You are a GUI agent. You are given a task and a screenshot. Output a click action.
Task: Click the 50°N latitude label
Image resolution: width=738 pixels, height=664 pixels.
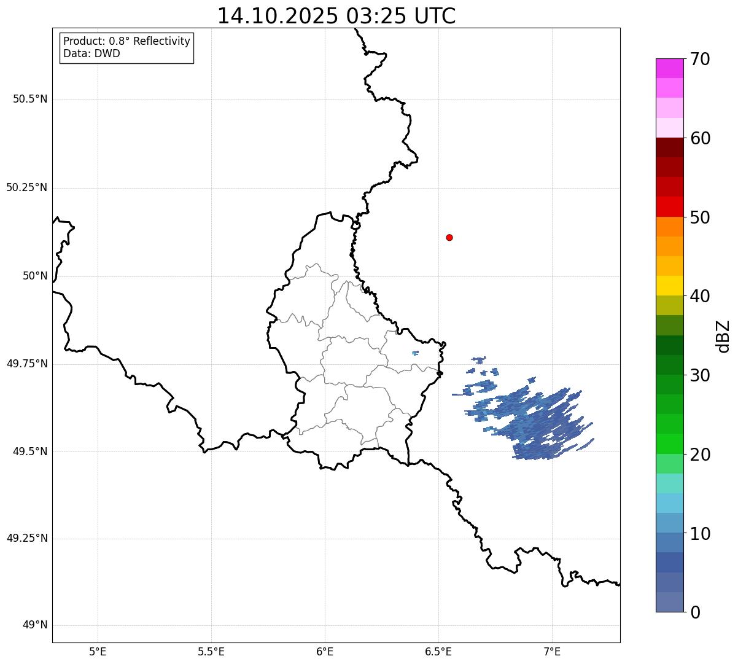[35, 276]
